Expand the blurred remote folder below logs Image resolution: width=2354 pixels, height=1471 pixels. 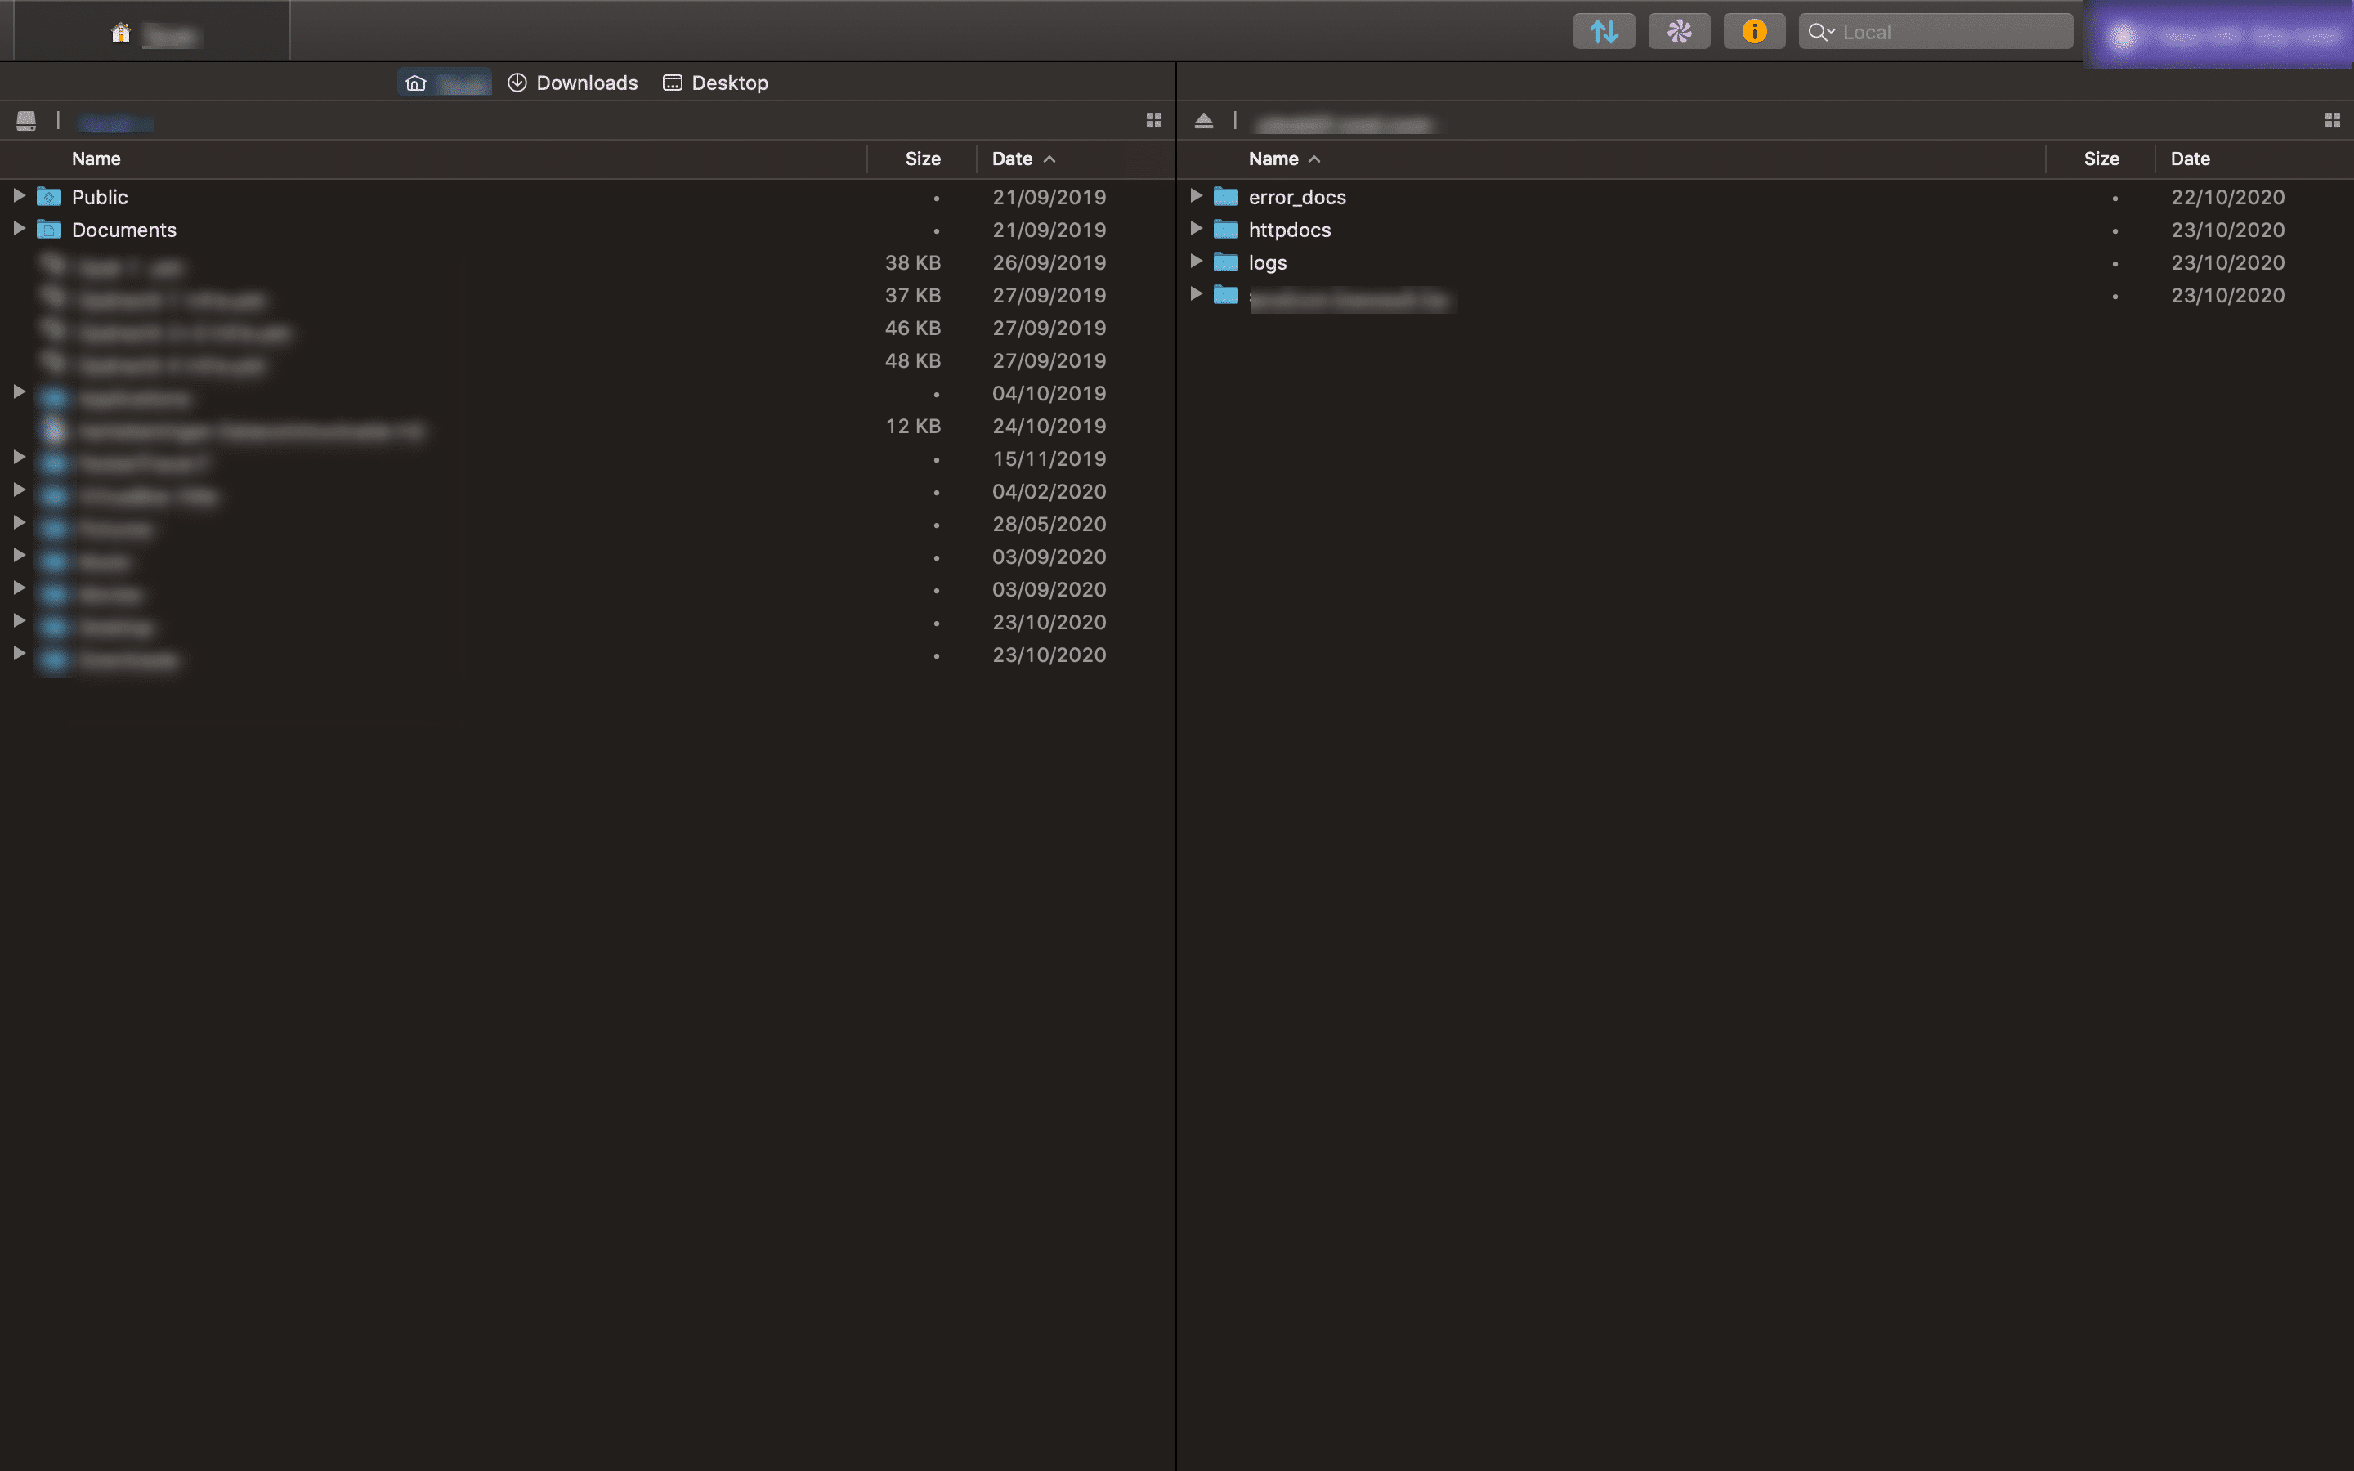coord(1197,294)
